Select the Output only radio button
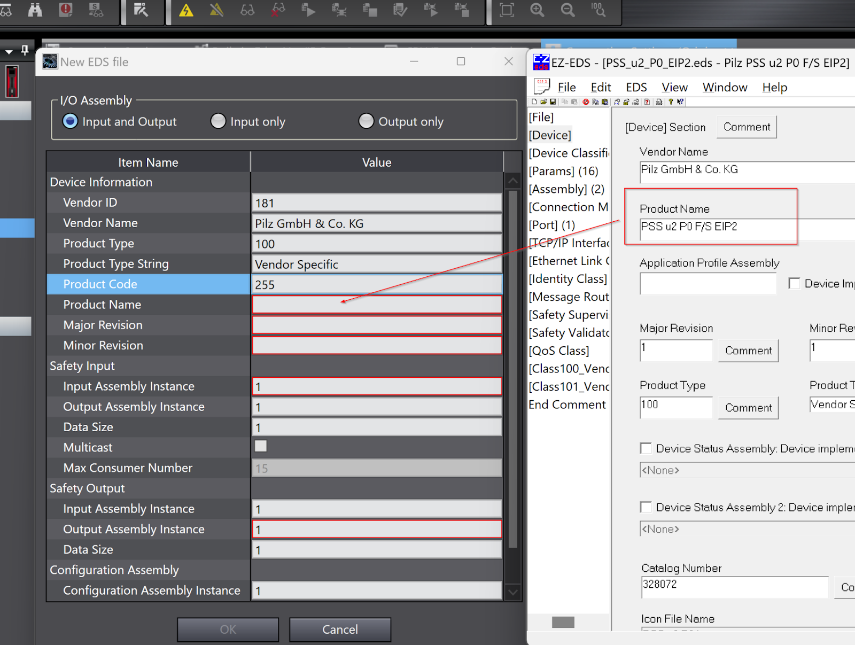 coord(366,121)
